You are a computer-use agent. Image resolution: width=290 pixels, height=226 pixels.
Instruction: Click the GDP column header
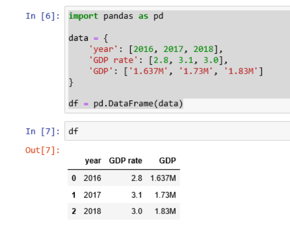pyautogui.click(x=167, y=161)
